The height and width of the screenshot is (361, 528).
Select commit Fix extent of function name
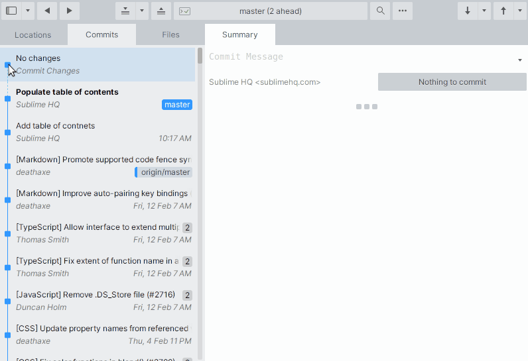tap(98, 267)
